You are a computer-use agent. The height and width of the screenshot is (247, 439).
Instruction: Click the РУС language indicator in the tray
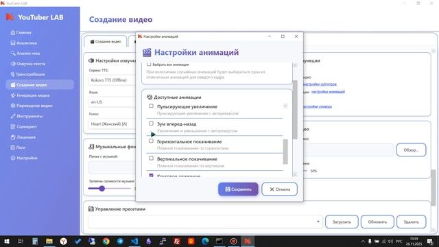399,241
